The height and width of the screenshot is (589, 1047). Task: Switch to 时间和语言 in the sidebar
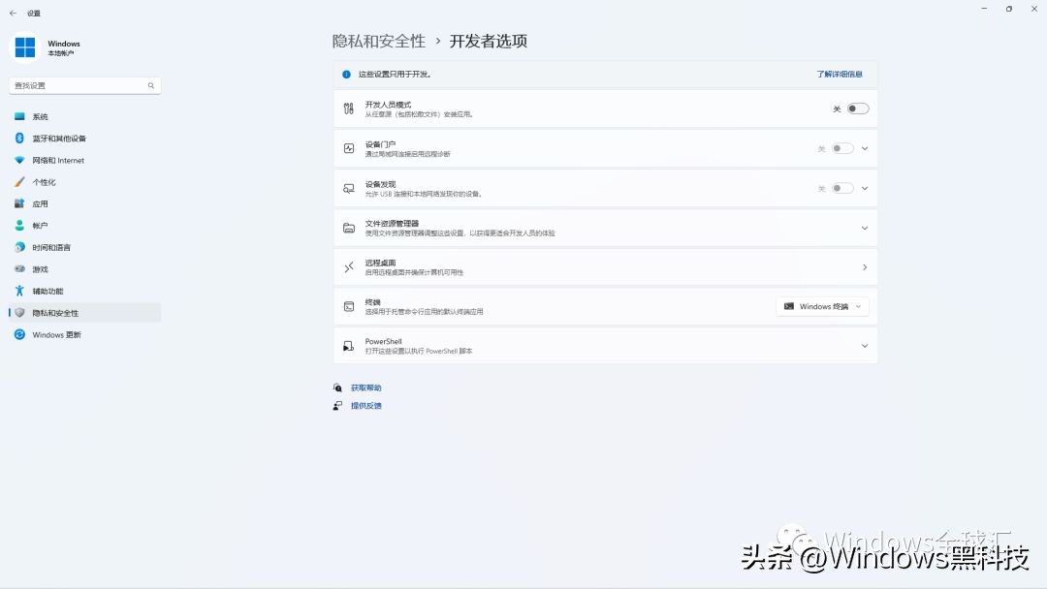pyautogui.click(x=21, y=247)
